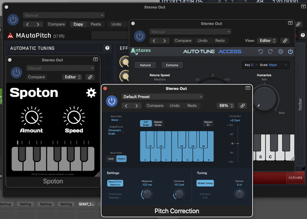Click Auto-Tune undo arrow icon
307x219 pixels.
pos(261,51)
